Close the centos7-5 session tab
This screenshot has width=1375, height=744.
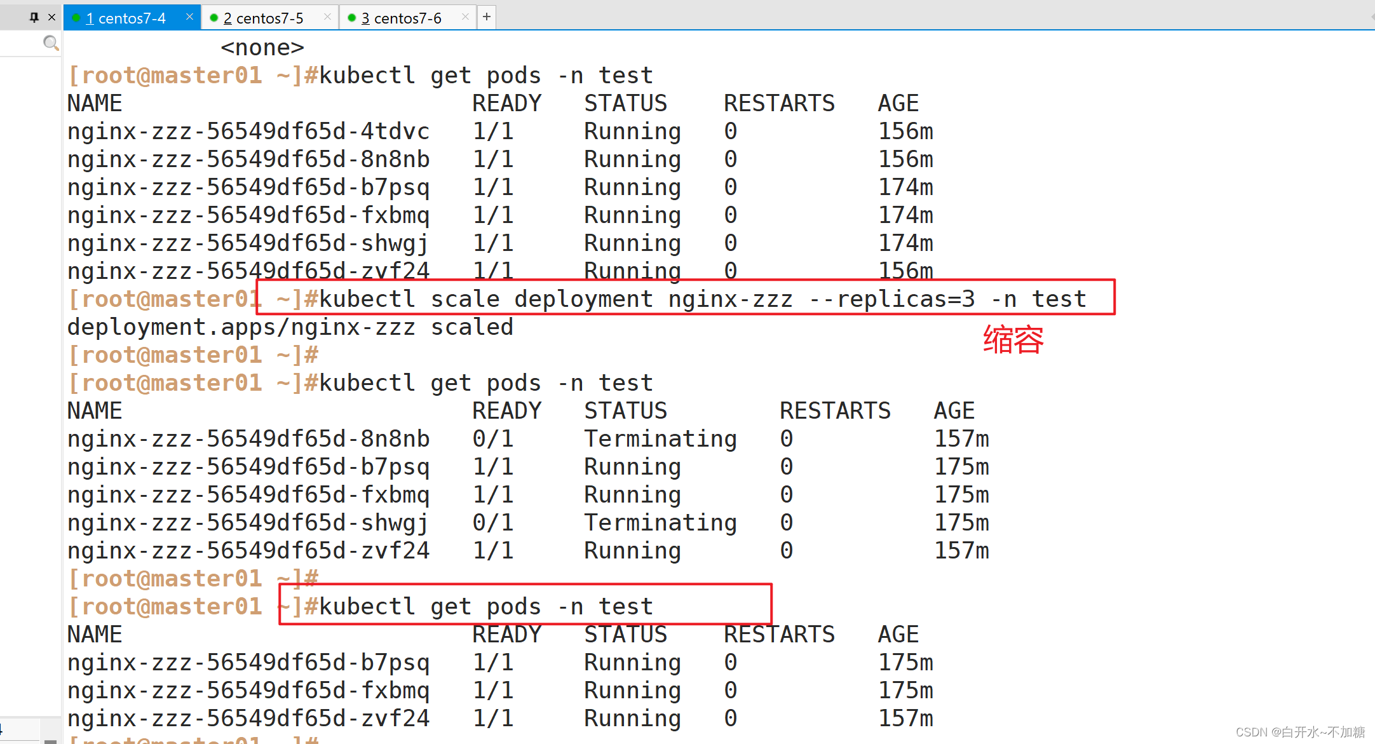pos(327,17)
